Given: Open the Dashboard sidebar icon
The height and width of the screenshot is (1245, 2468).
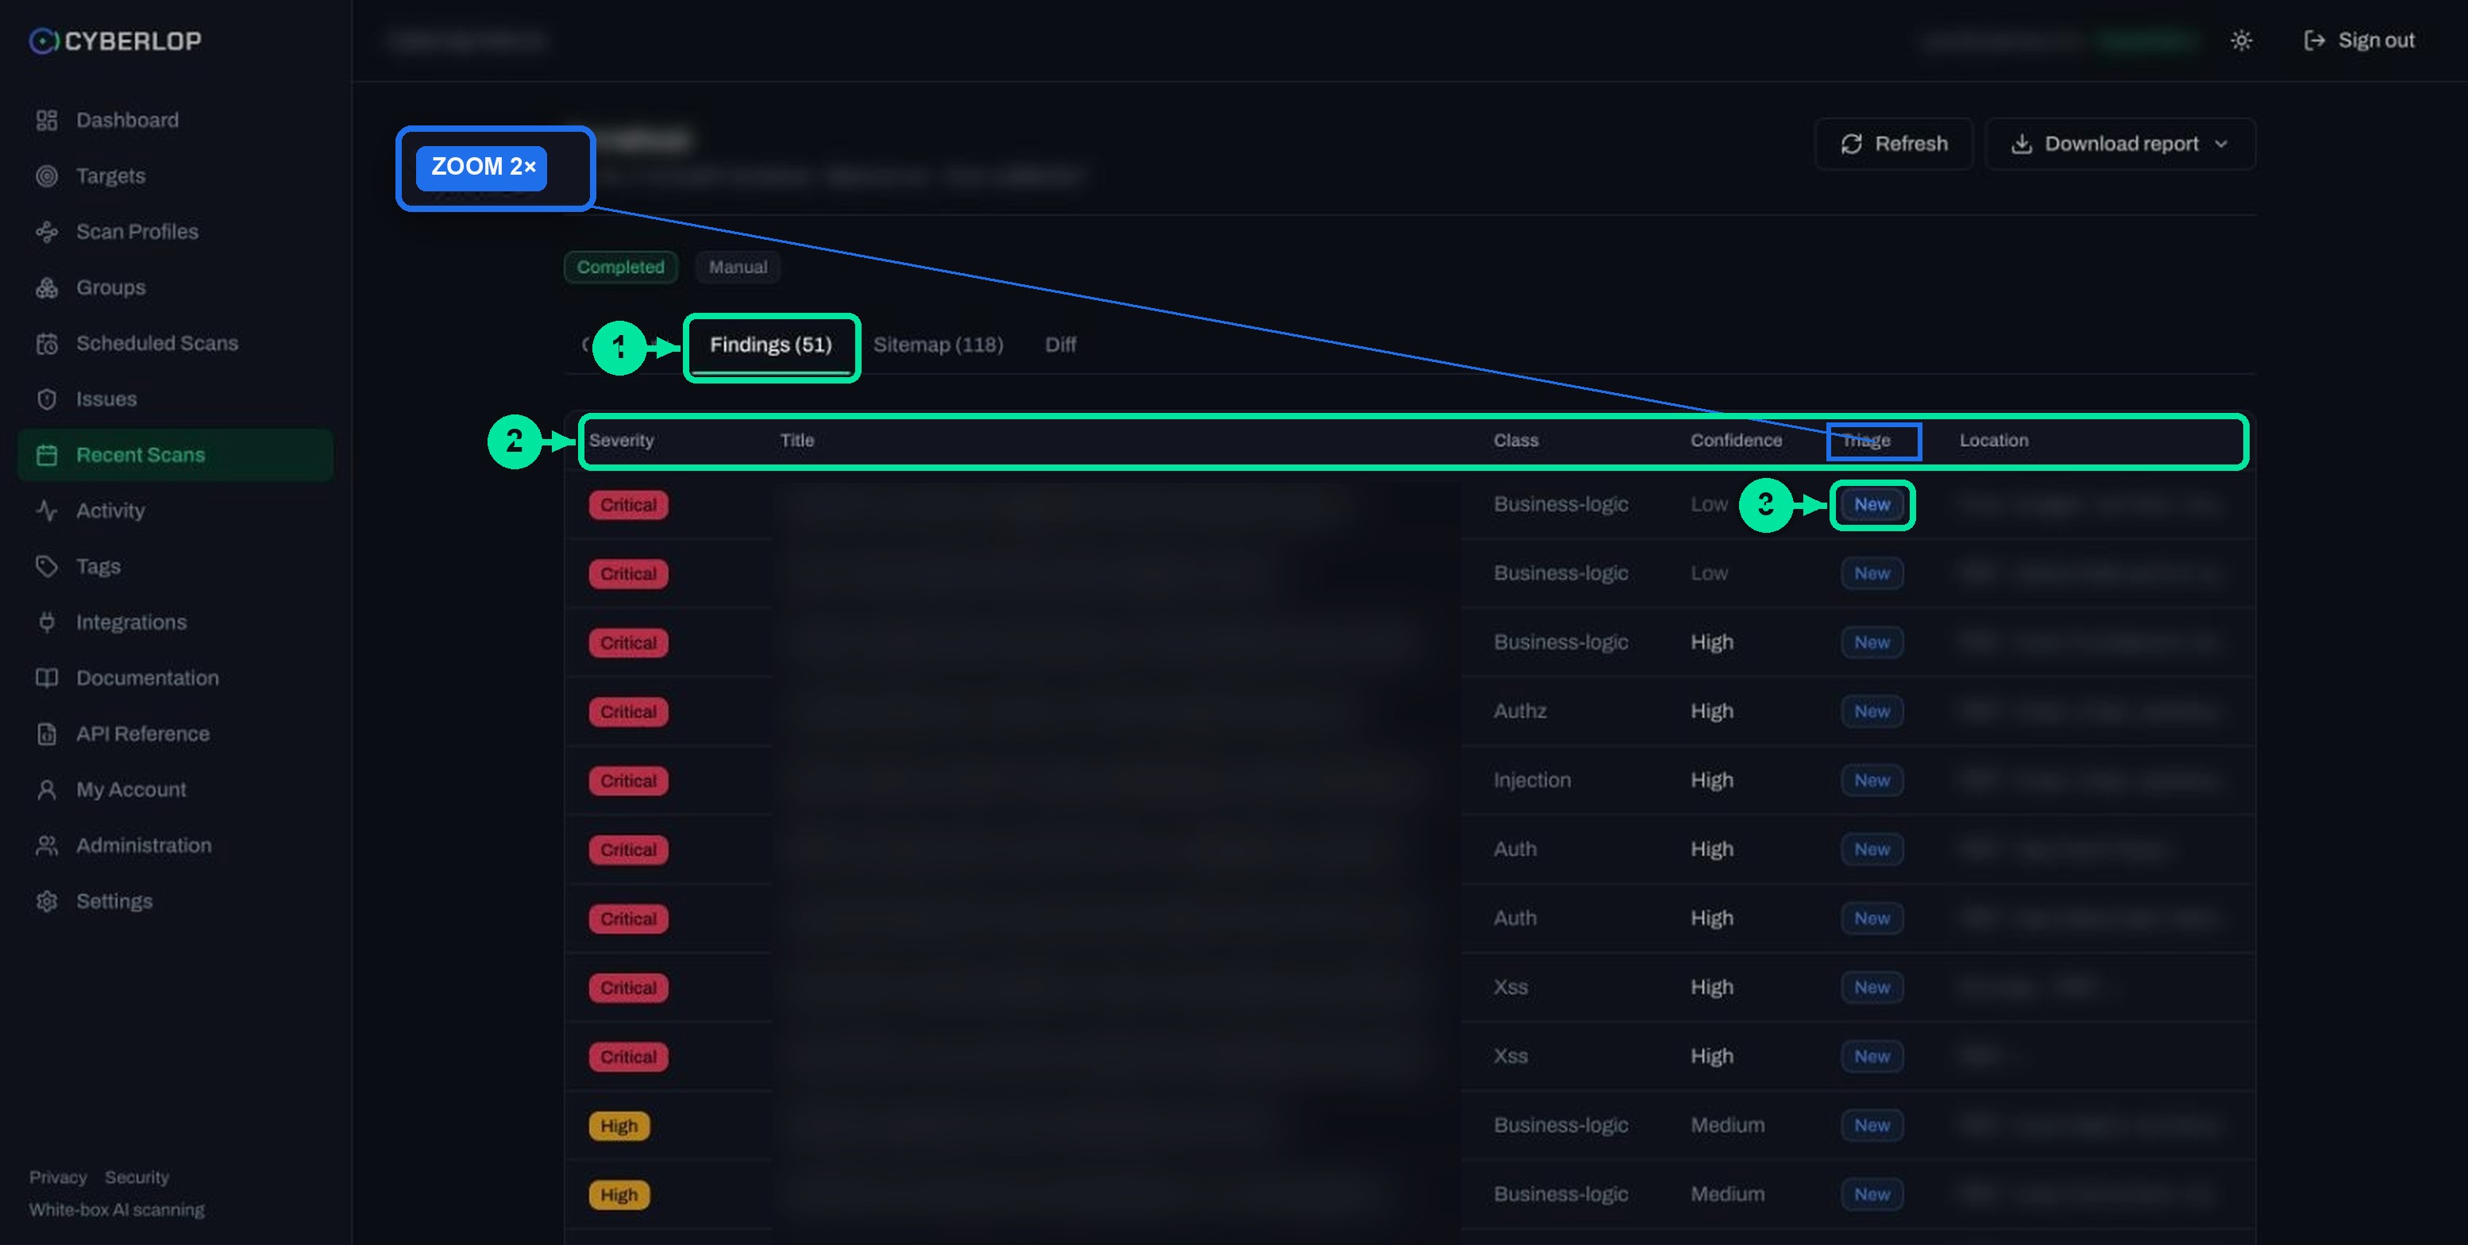Looking at the screenshot, I should (46, 120).
